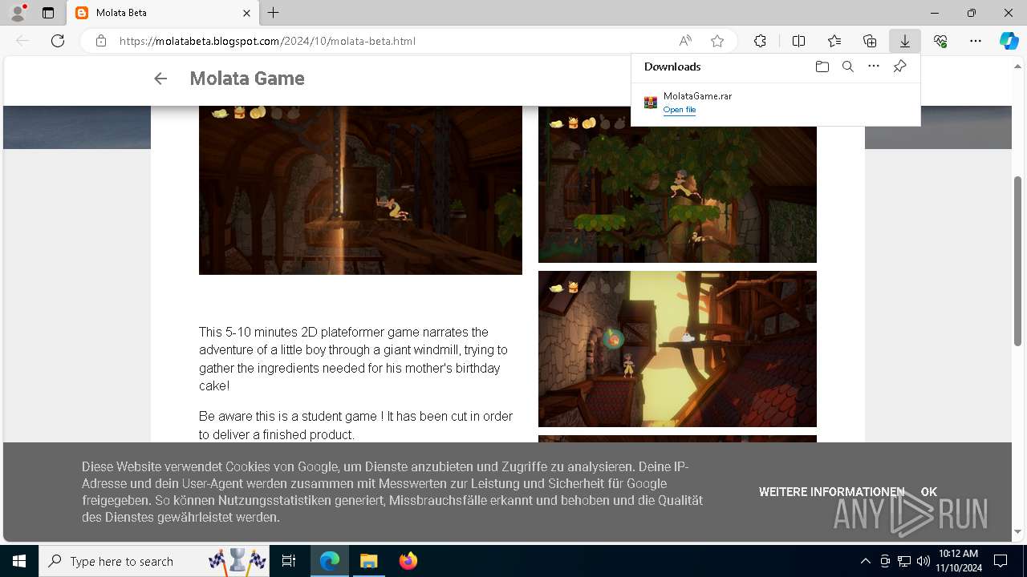Click Open file link for MolataGame.rar
This screenshot has height=577, width=1027.
[680, 110]
